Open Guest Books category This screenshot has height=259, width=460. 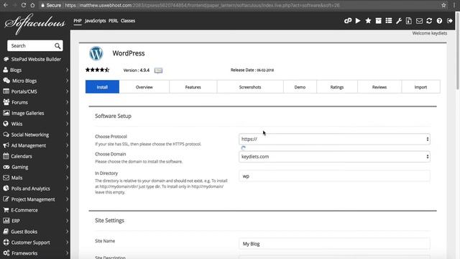tap(24, 232)
